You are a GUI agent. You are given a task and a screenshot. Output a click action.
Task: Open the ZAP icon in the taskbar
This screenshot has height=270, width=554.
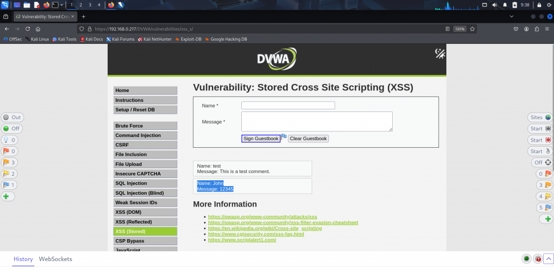point(121,5)
